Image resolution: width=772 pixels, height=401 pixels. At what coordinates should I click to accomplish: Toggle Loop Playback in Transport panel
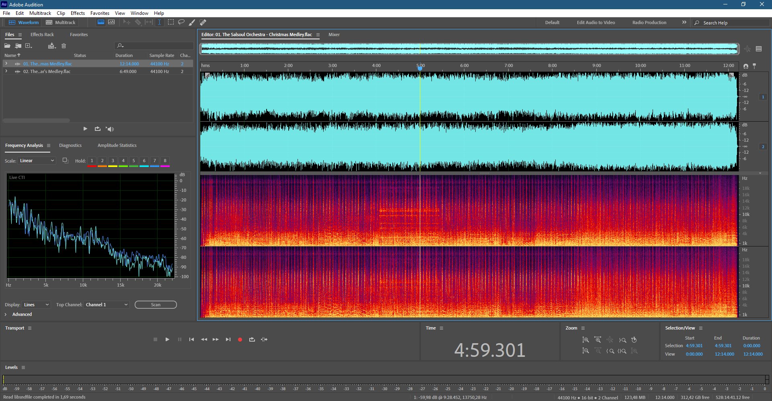[x=252, y=340]
